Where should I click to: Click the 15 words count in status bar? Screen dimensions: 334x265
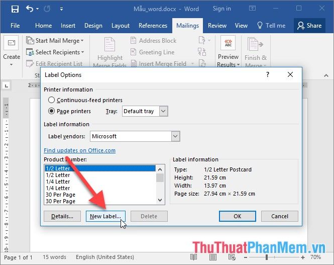(x=54, y=257)
